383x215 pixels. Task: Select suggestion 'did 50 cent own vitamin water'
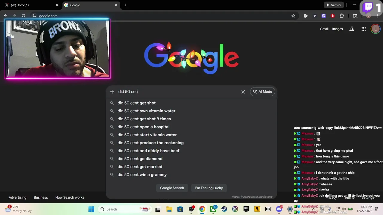click(191, 111)
